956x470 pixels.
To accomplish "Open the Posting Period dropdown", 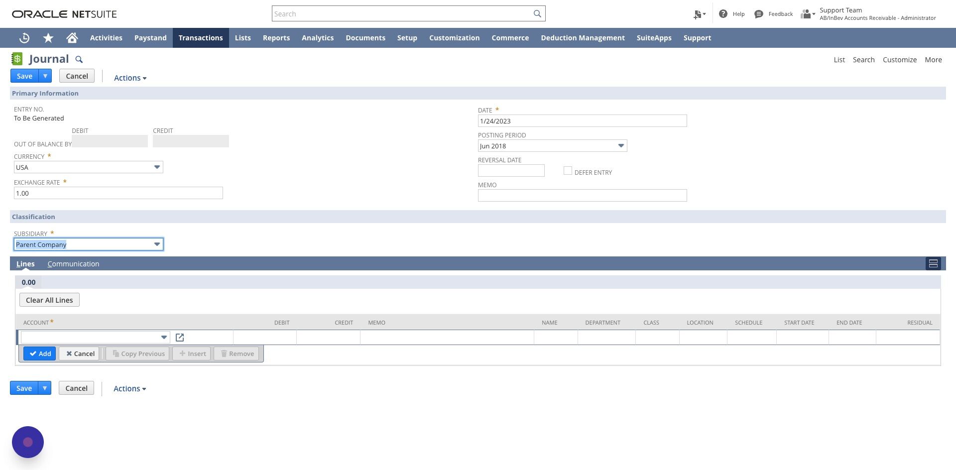I will (x=621, y=146).
